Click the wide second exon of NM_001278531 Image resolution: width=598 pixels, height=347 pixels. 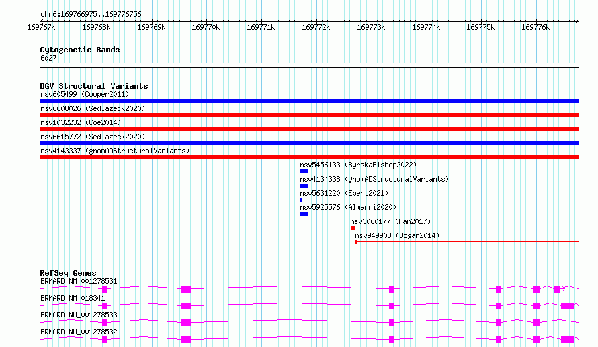point(187,289)
